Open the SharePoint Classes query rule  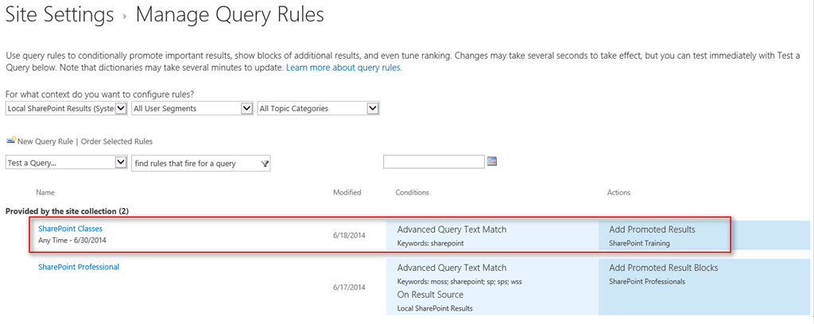(70, 229)
